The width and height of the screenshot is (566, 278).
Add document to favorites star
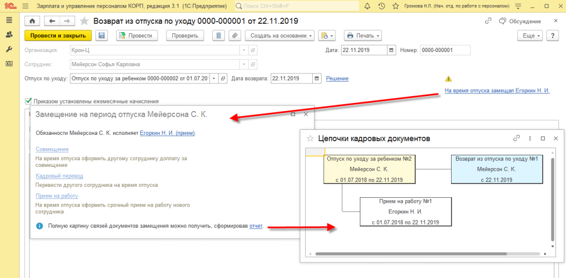pos(84,21)
